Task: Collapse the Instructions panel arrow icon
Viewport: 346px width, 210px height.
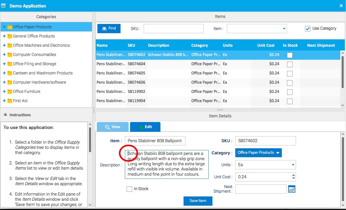Action: pos(5,115)
